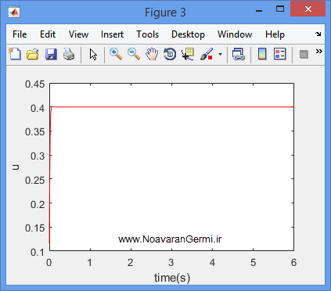The height and width of the screenshot is (291, 331).
Task: Insert a legend using toolbar icon
Action: (x=280, y=54)
